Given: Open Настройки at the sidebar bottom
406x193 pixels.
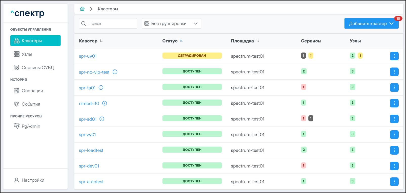Looking at the screenshot, I should point(33,180).
